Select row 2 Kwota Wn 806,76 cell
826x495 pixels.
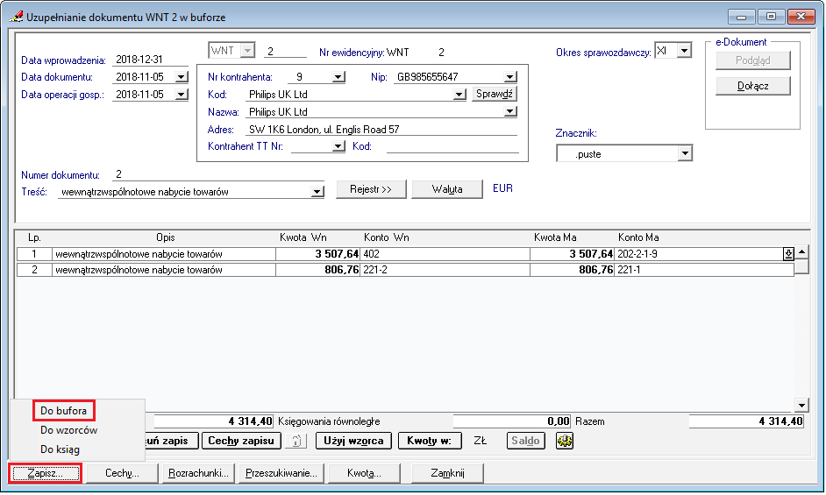[x=318, y=270]
